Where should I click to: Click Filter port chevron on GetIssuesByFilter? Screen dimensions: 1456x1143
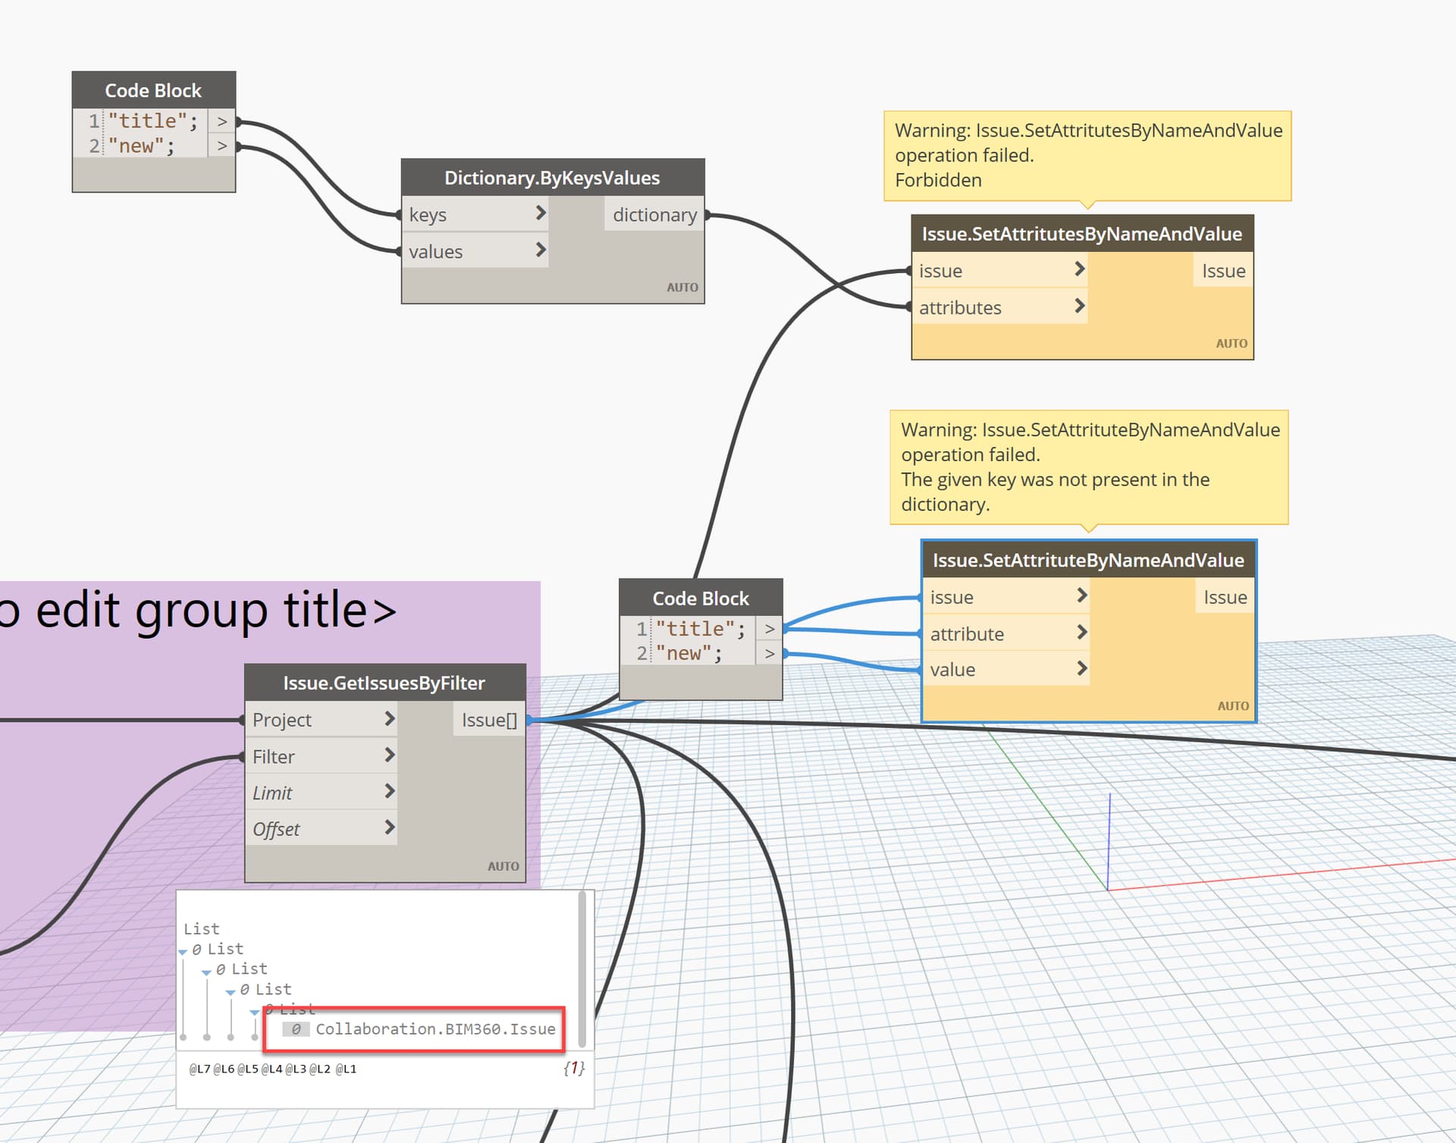pyautogui.click(x=389, y=755)
